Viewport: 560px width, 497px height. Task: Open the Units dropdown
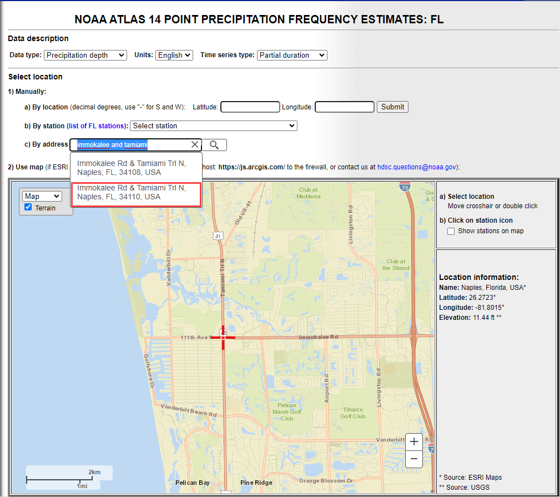click(174, 55)
